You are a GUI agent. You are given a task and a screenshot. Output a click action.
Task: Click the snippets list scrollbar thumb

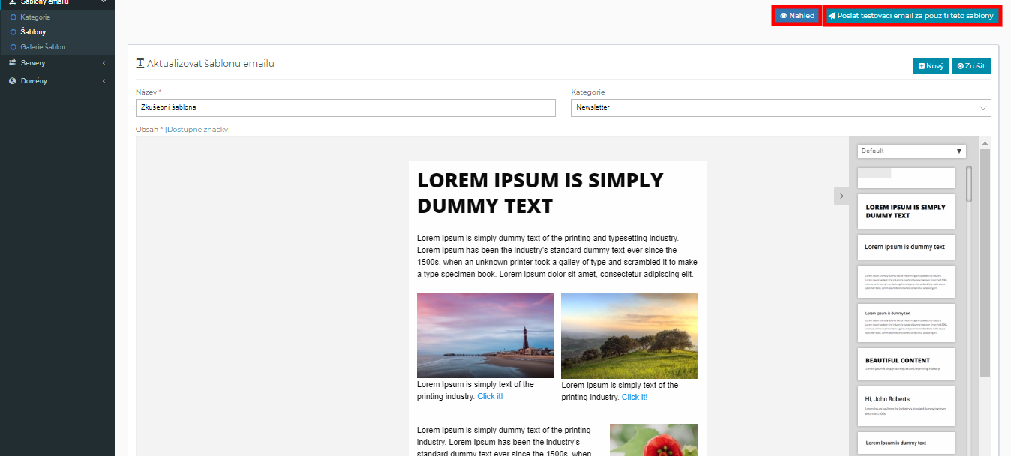coord(969,184)
